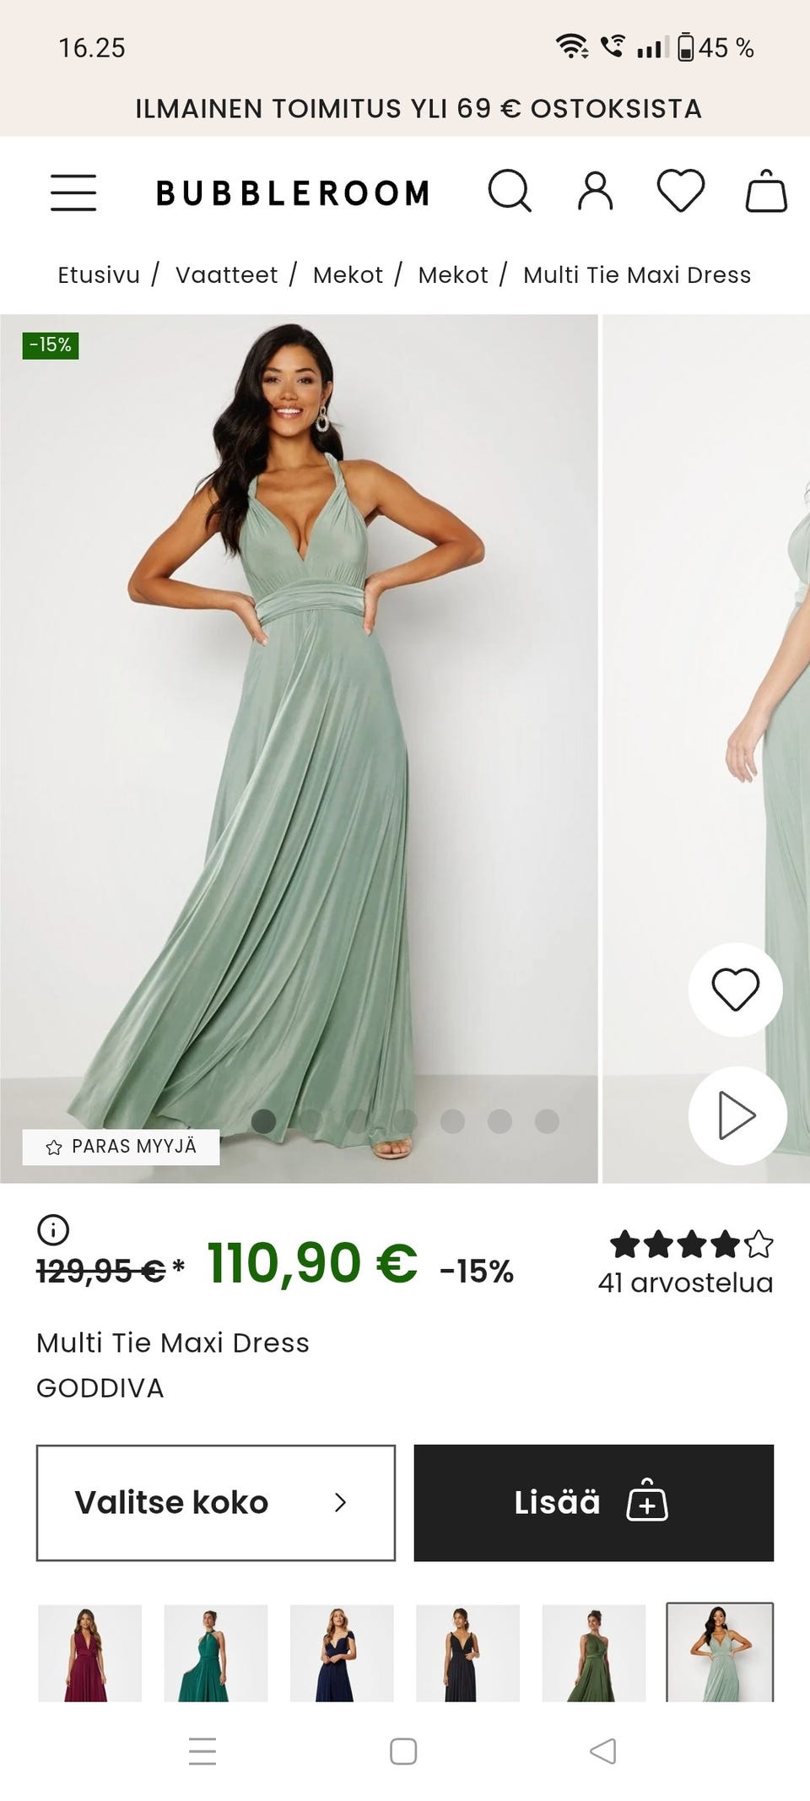Expand the Valitse koko size selector
This screenshot has height=1801, width=810.
215,1502
